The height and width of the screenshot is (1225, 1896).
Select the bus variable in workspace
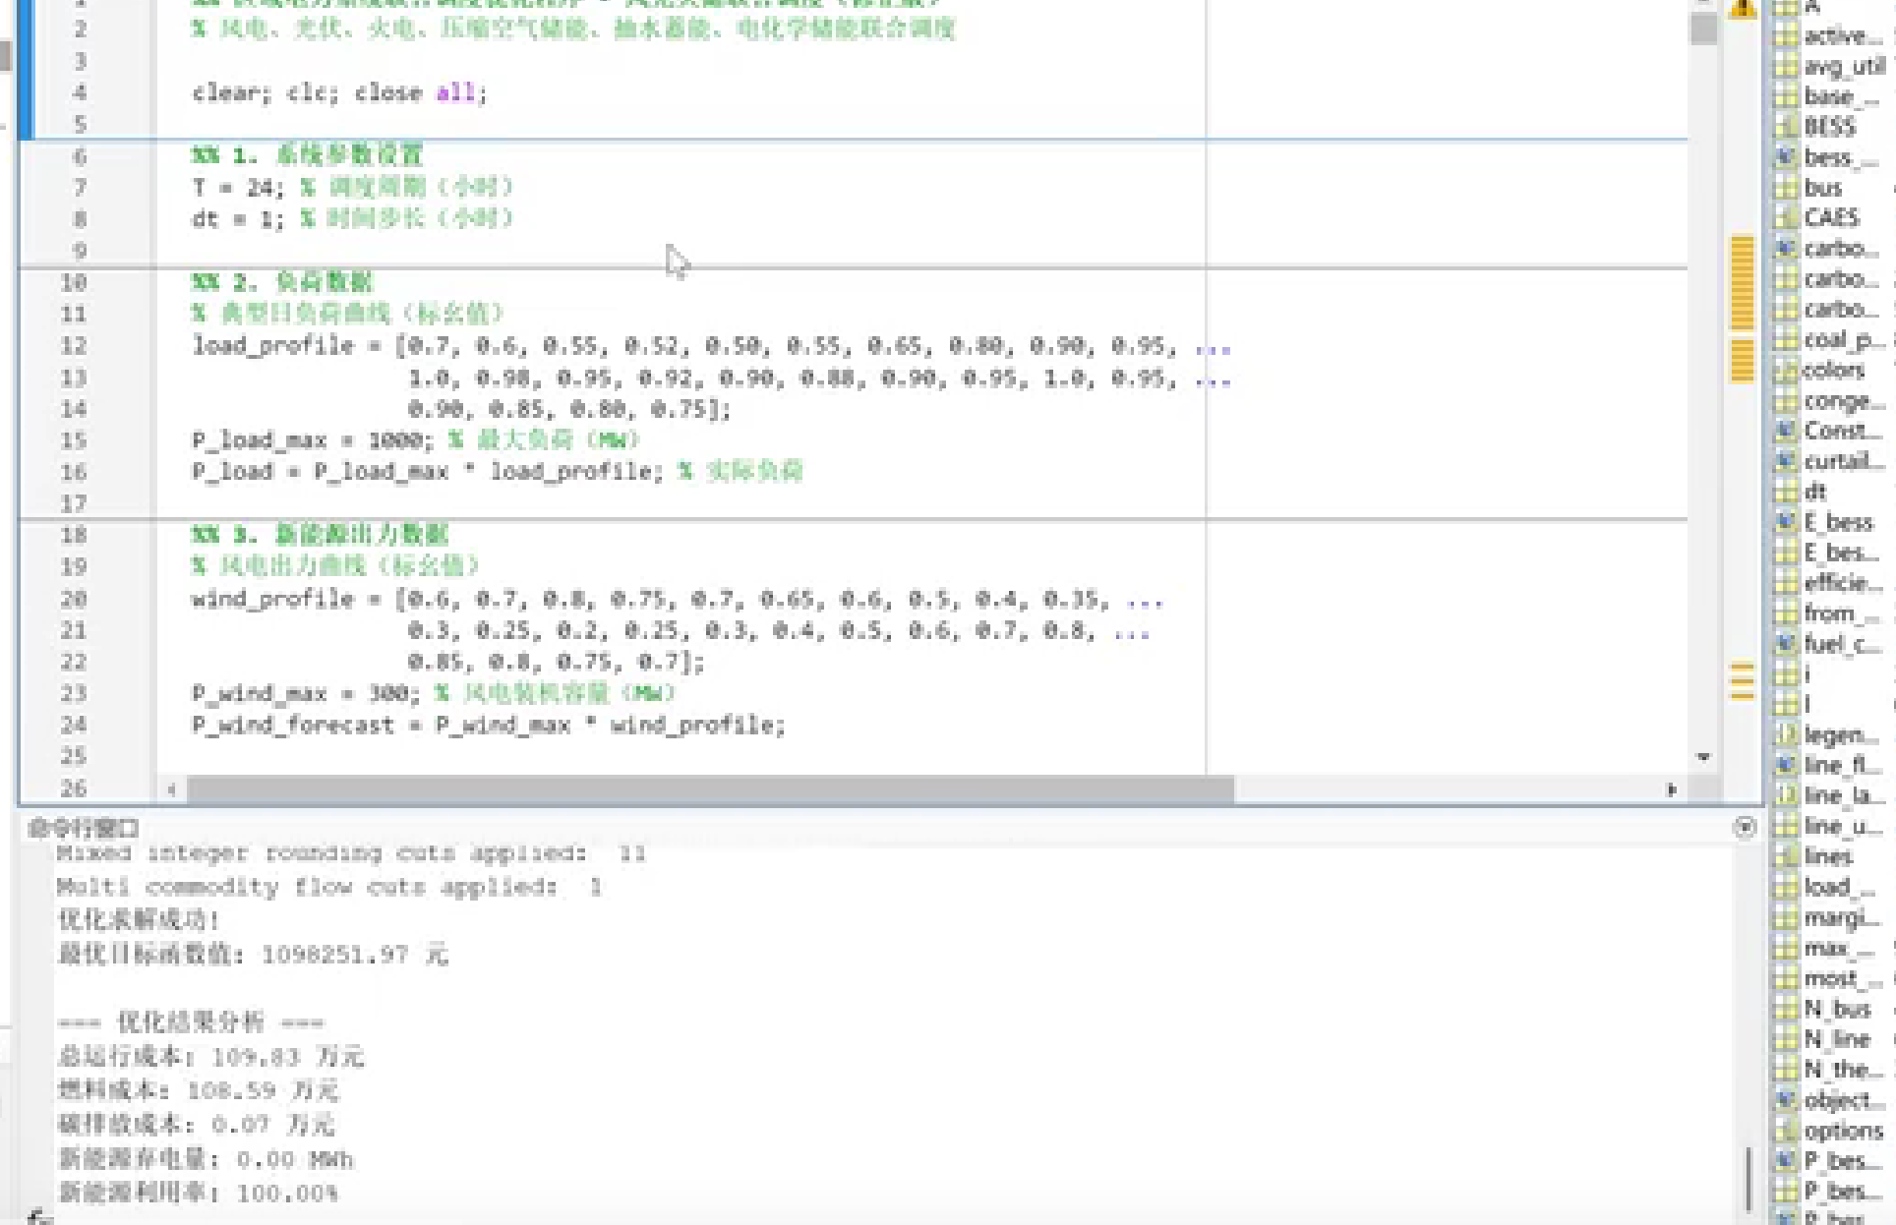1822,188
